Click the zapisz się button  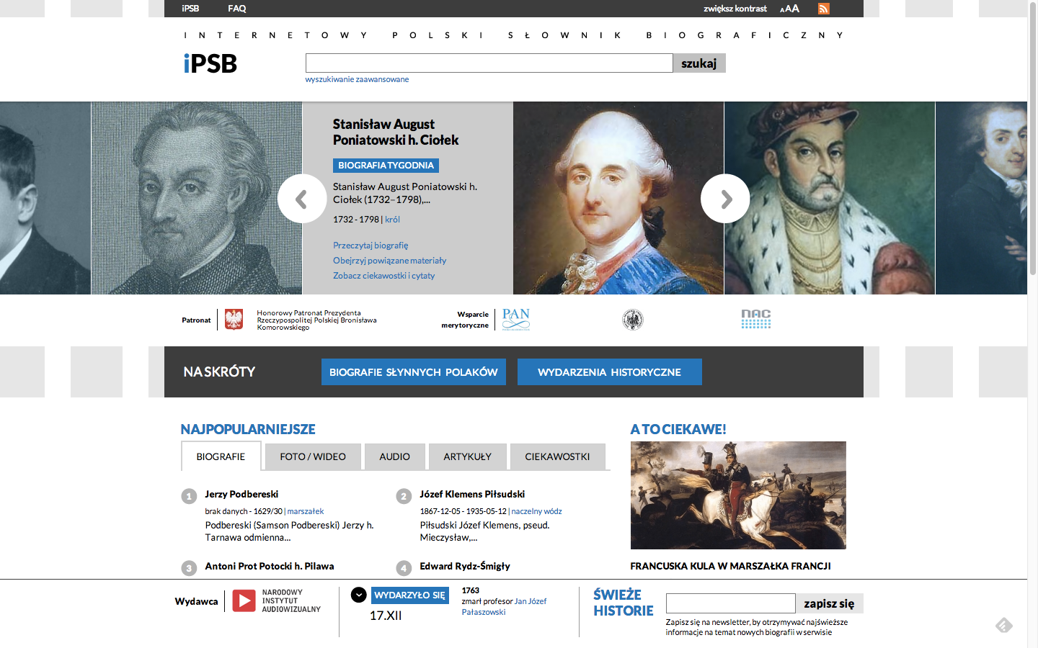pyautogui.click(x=830, y=603)
